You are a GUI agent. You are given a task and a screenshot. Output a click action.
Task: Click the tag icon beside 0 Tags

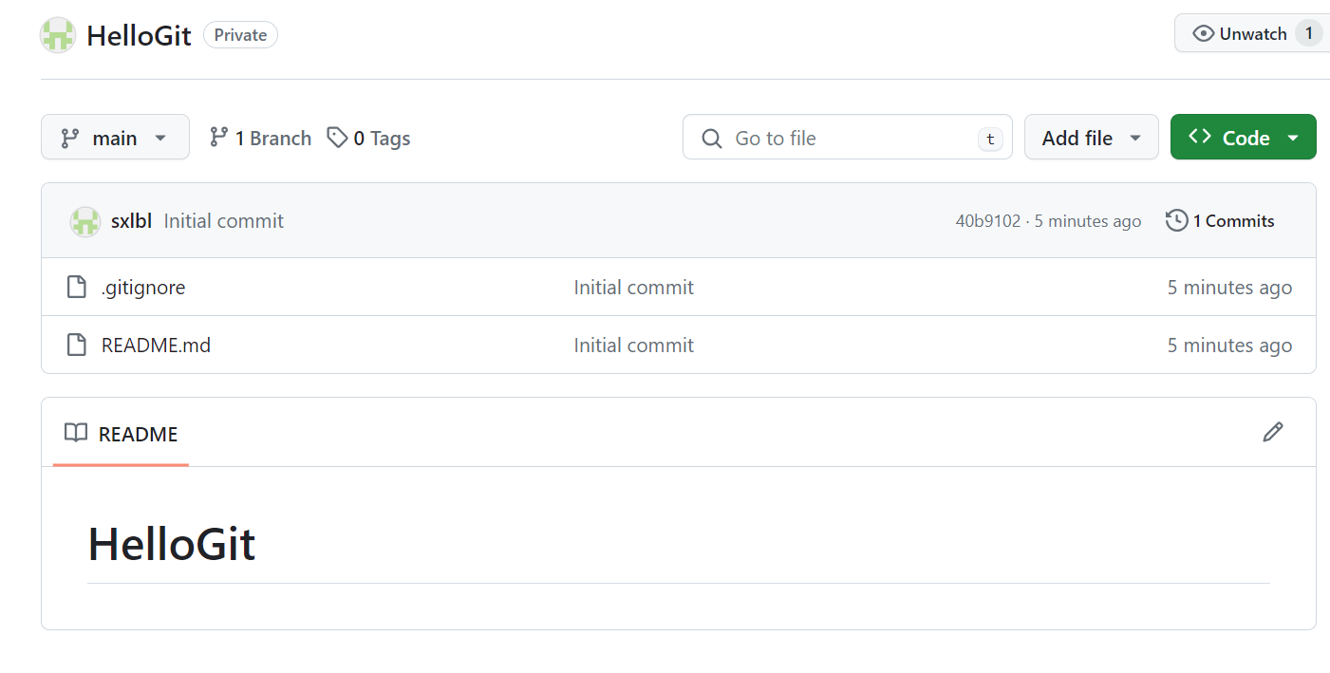pos(337,138)
